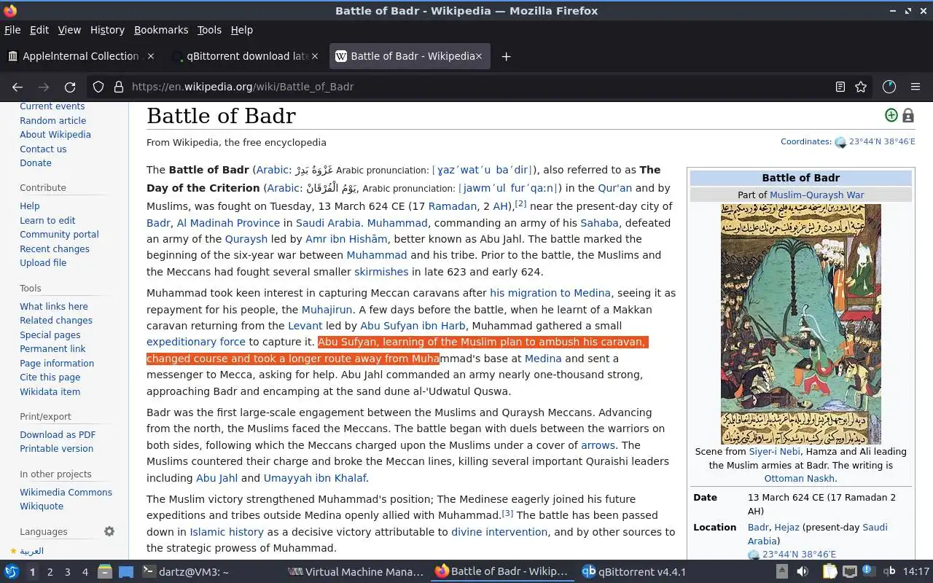Viewport: 933px width, 583px height.
Task: Open the notification tray icon
Action: 868,571
